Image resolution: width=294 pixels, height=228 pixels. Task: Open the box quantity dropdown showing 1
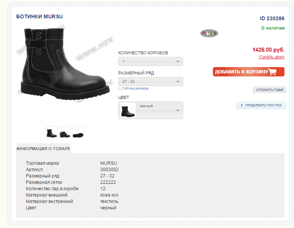coord(151,61)
